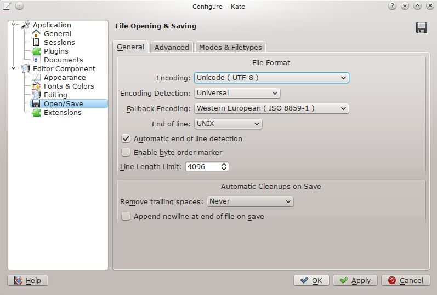Enable byte order marker checkbox
437x295 pixels.
click(126, 153)
